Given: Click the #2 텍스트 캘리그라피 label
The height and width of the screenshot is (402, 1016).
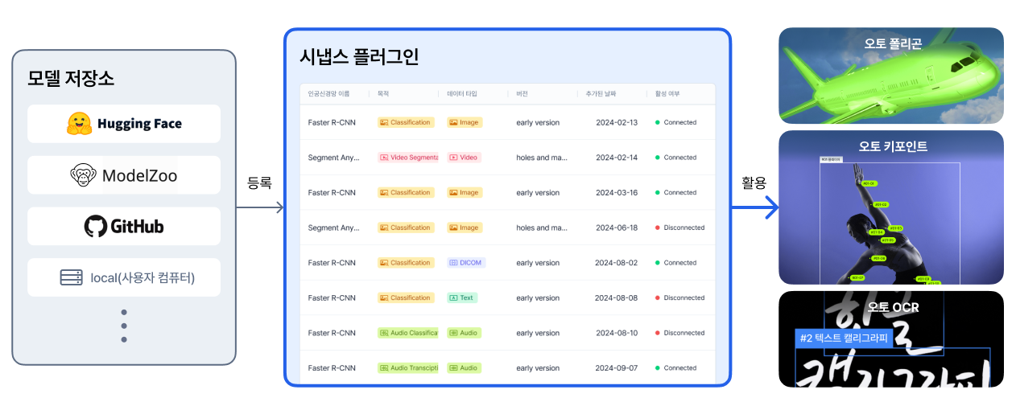Looking at the screenshot, I should point(844,338).
